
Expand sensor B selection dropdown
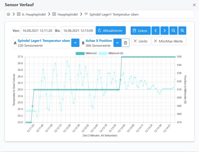117,43
